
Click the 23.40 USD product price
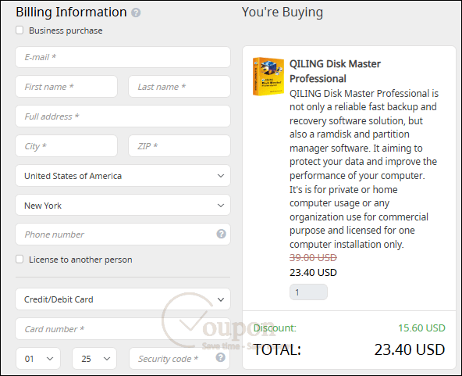pos(313,272)
